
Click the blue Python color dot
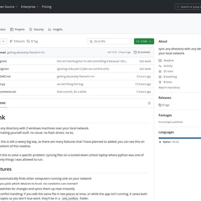click(x=160, y=142)
